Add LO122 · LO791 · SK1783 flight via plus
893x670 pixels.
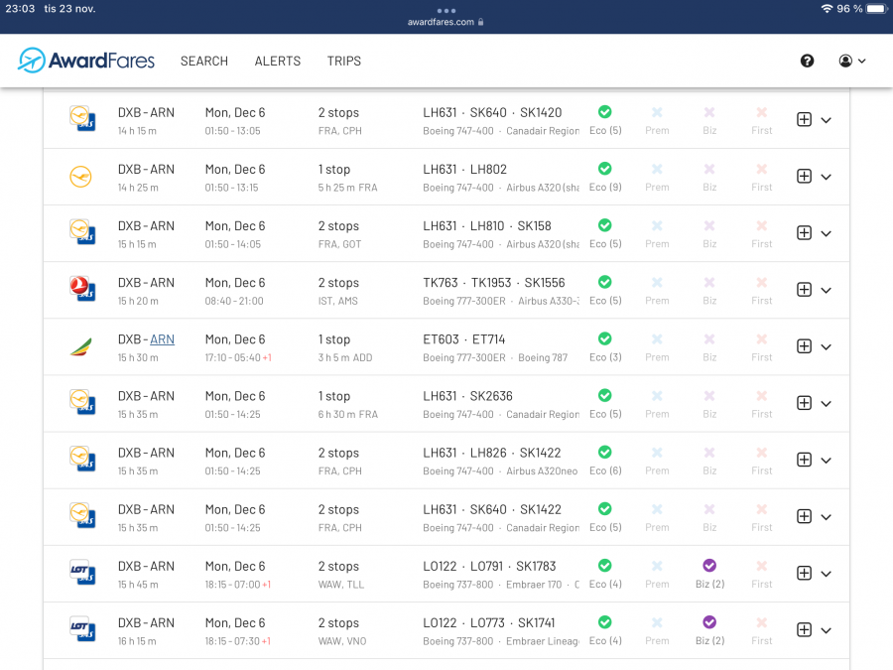coord(804,573)
